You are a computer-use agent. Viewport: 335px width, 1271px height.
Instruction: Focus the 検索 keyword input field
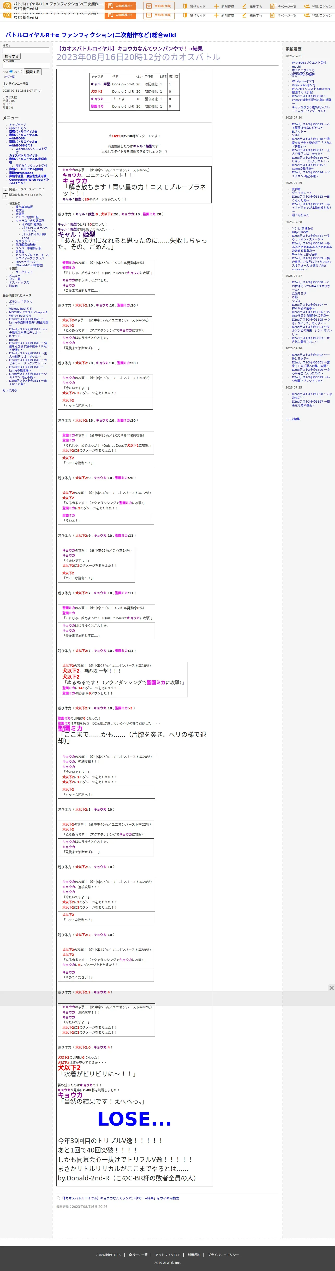[26, 50]
